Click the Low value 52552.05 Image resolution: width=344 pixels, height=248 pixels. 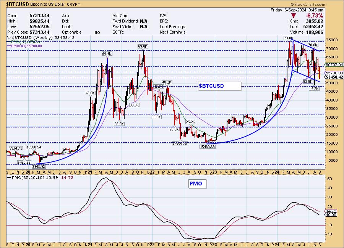coord(39,27)
